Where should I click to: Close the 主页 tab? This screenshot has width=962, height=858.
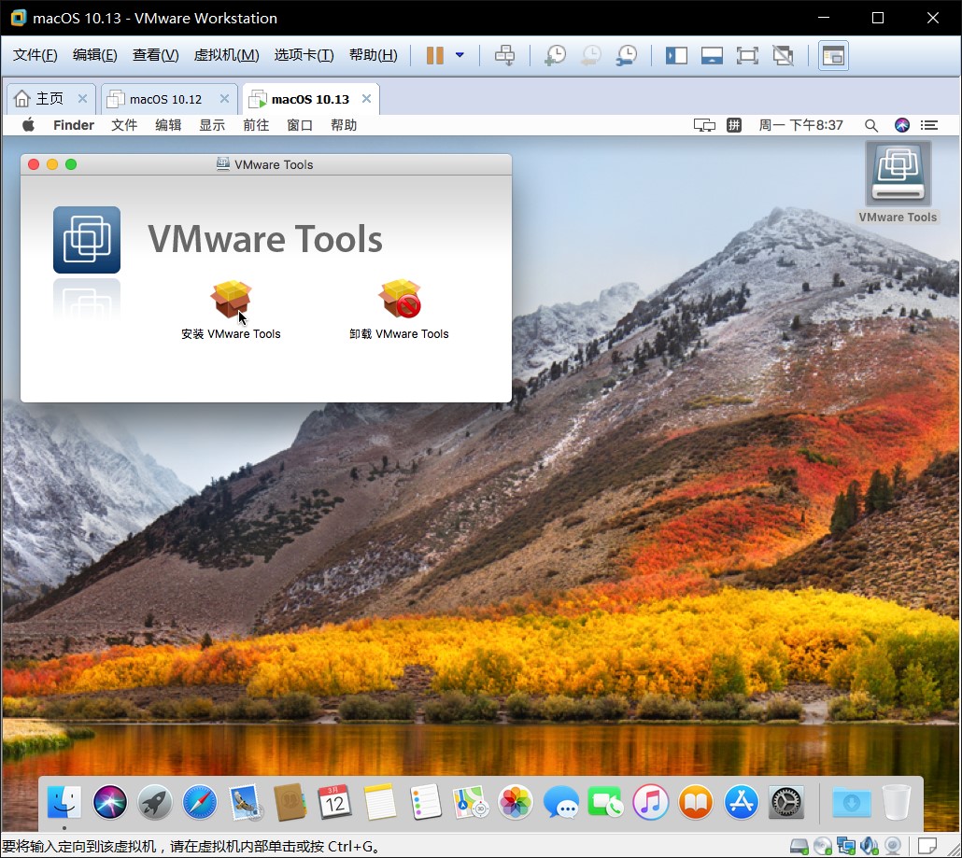(82, 99)
